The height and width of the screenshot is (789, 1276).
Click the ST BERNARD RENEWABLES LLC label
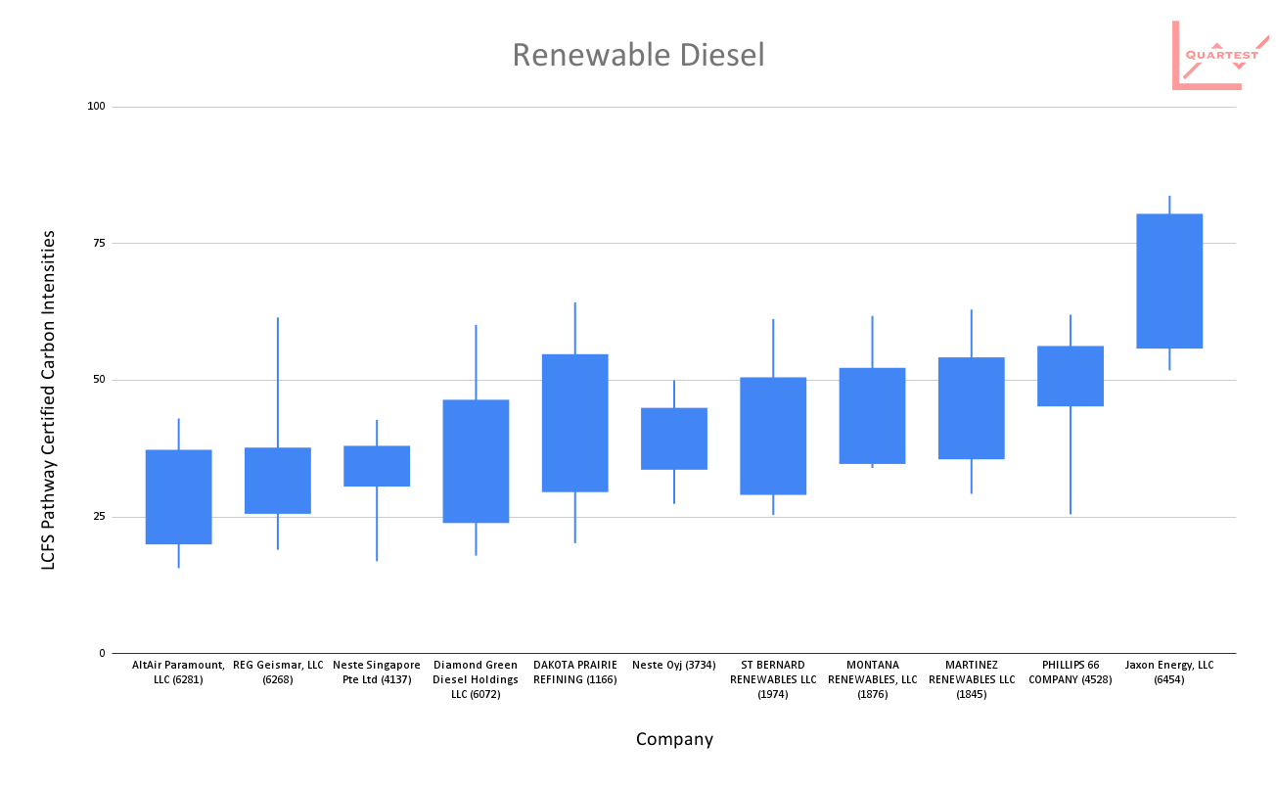coord(773,679)
